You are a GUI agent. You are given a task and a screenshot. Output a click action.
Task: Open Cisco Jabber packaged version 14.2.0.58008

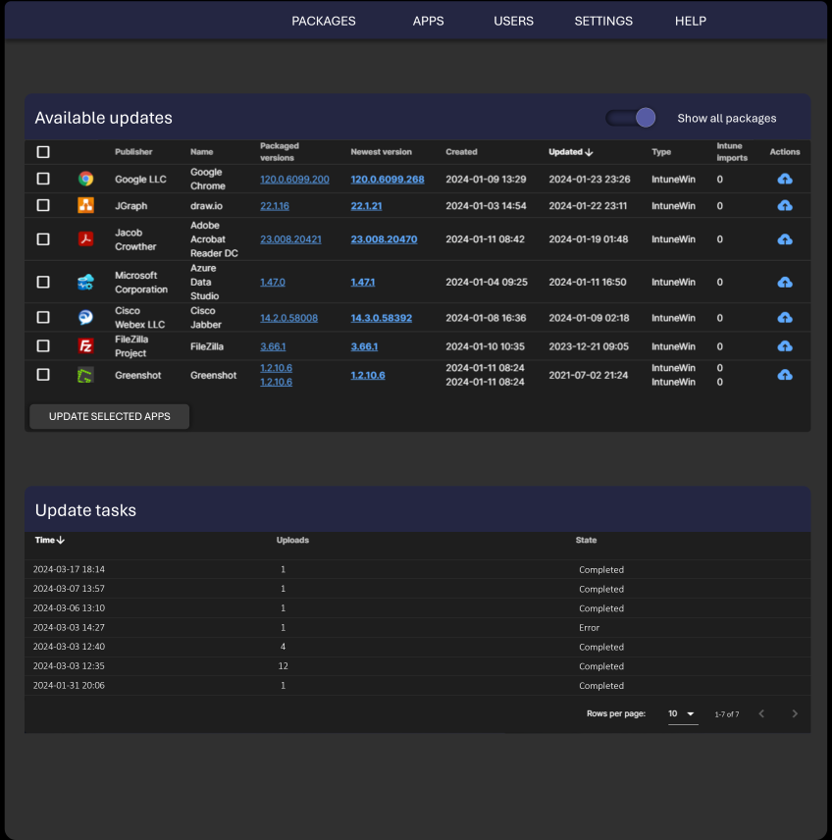(288, 318)
